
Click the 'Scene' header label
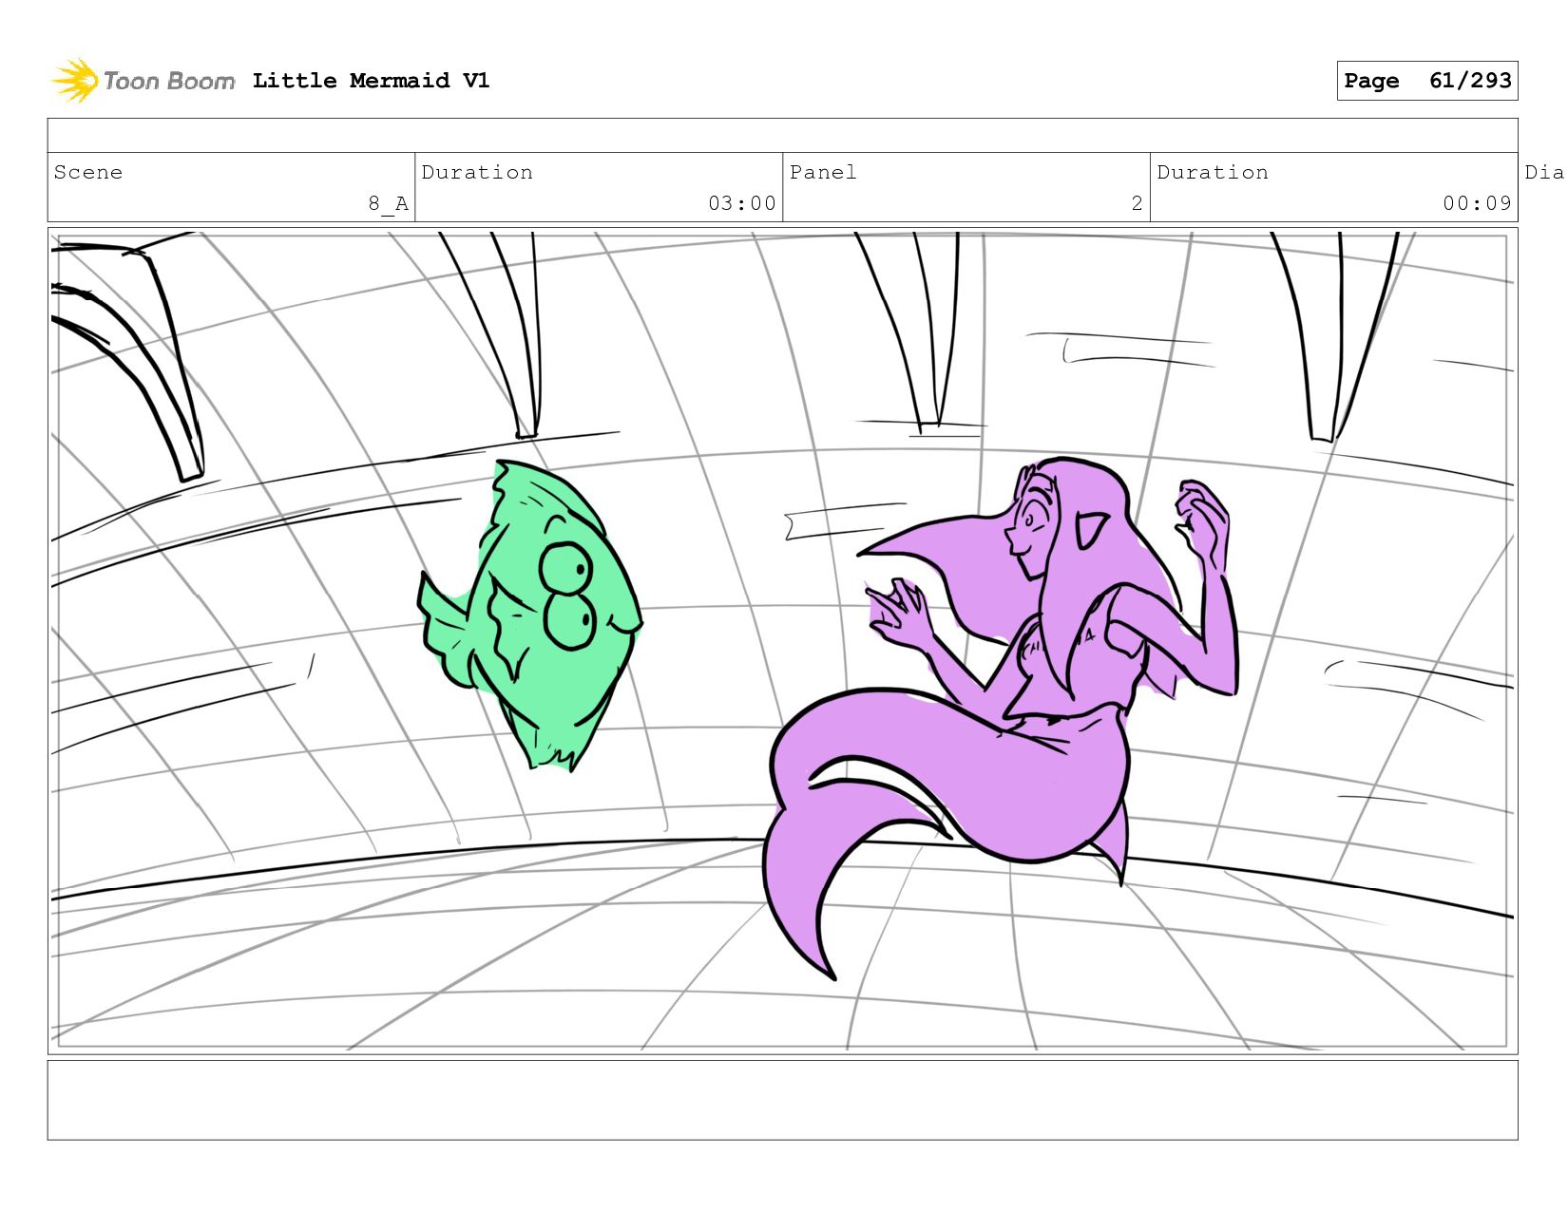tap(88, 172)
